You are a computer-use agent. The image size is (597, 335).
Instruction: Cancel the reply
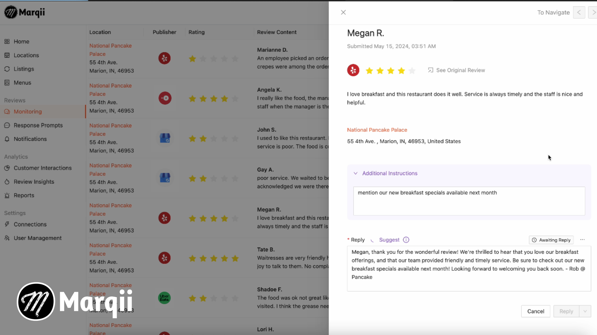pyautogui.click(x=536, y=311)
